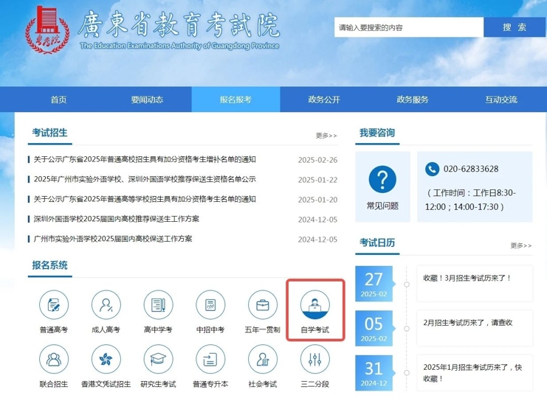Viewport: 547px width, 409px height.
Task: Click the phone icon beside 020-62833628
Action: click(x=432, y=169)
